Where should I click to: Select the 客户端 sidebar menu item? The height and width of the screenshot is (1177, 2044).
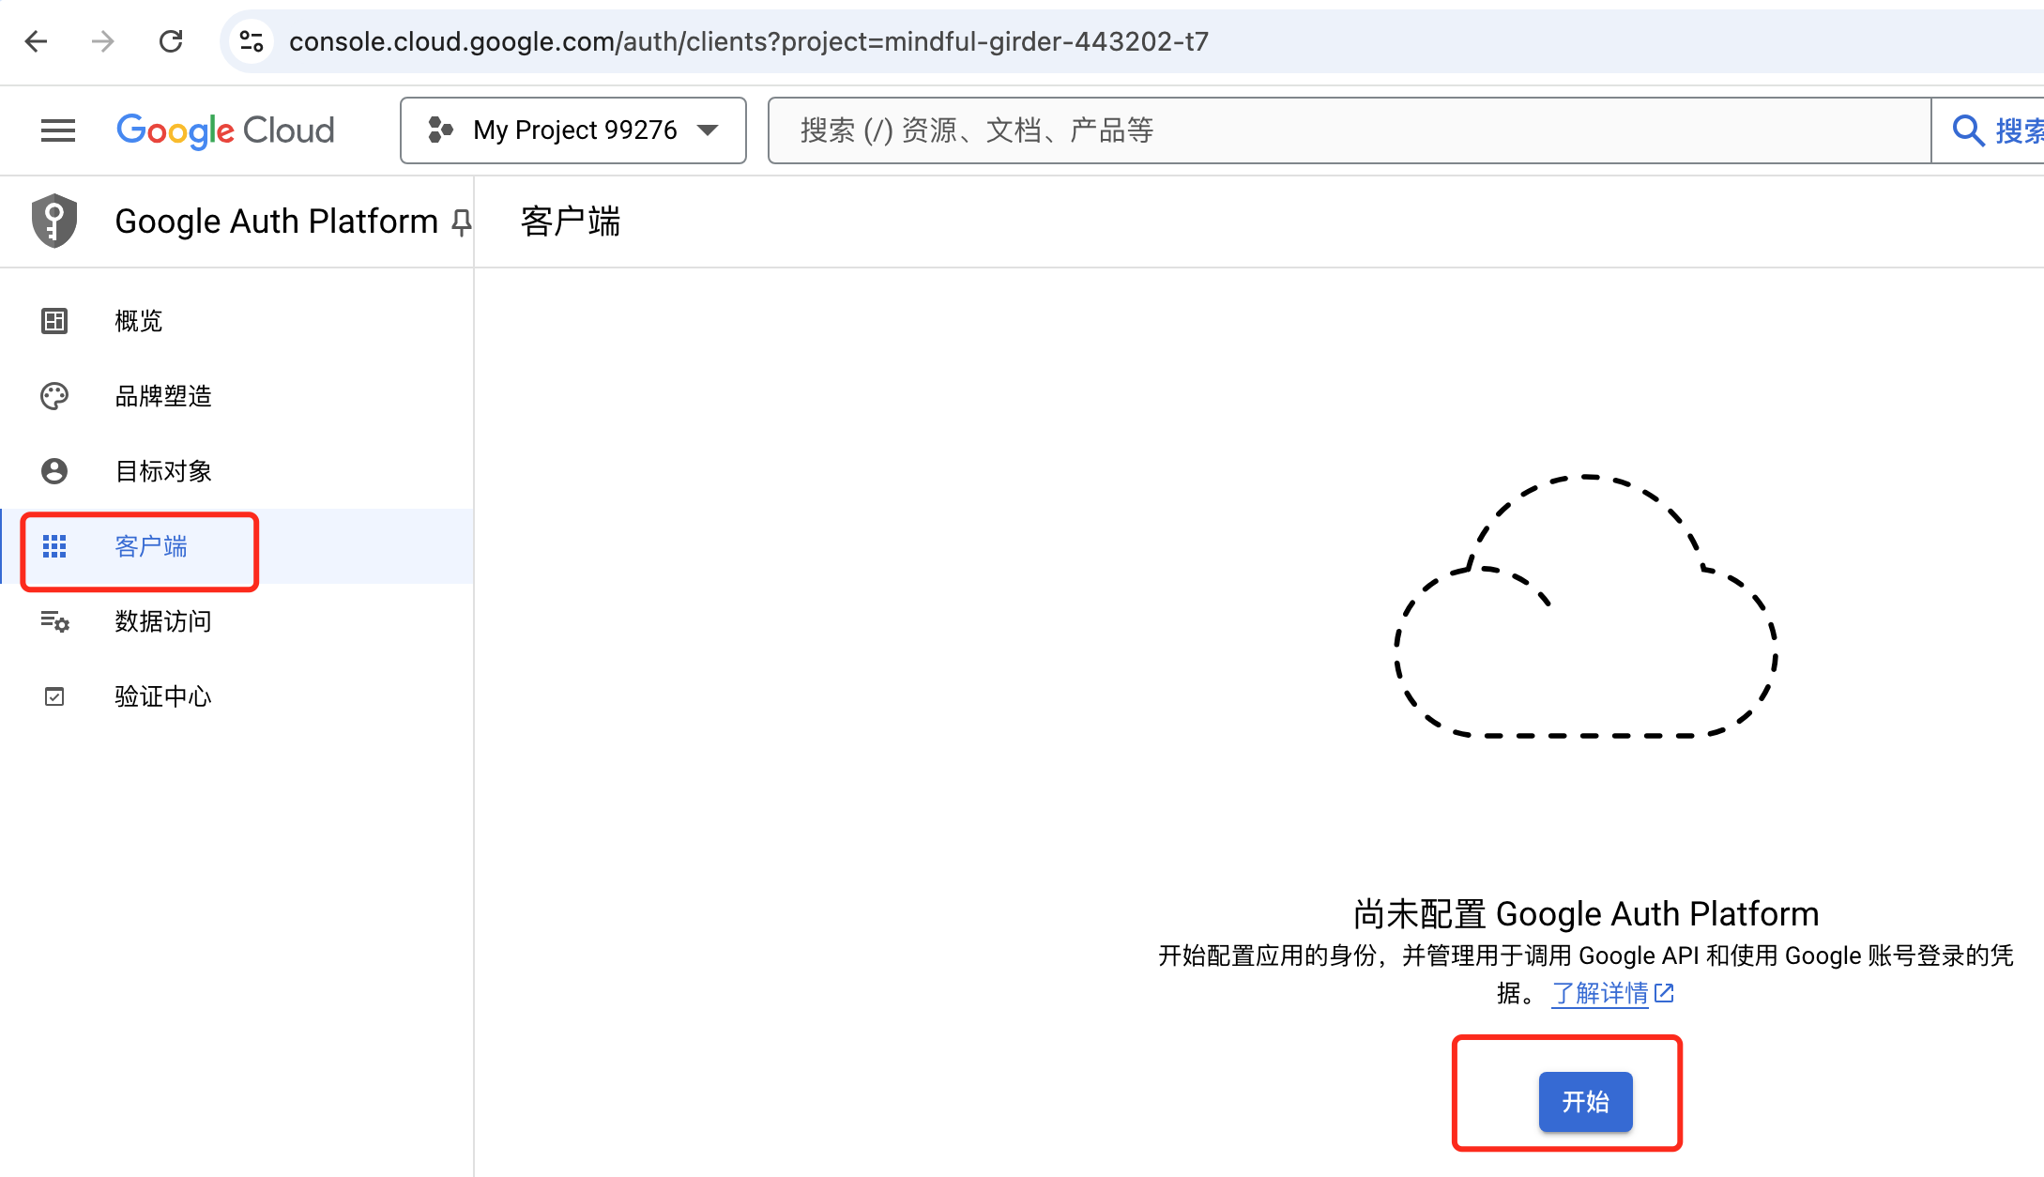click(x=238, y=546)
